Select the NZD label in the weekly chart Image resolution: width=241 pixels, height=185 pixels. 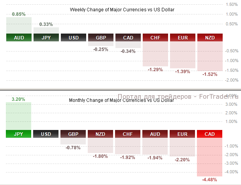(x=210, y=38)
